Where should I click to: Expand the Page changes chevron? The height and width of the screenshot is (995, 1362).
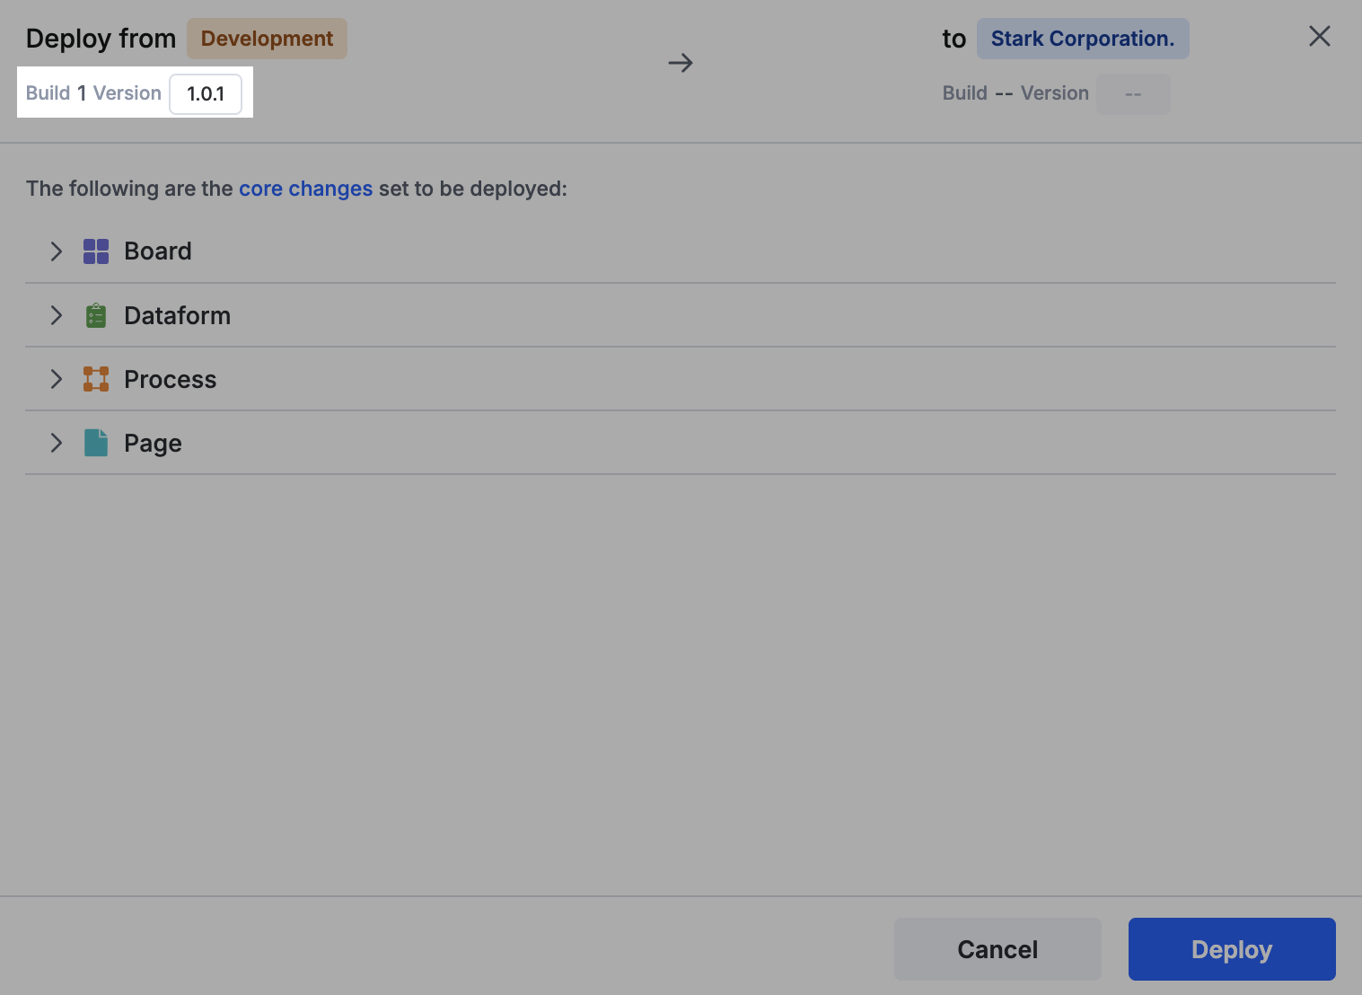tap(57, 443)
